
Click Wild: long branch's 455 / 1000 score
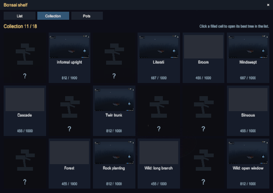click(158, 184)
